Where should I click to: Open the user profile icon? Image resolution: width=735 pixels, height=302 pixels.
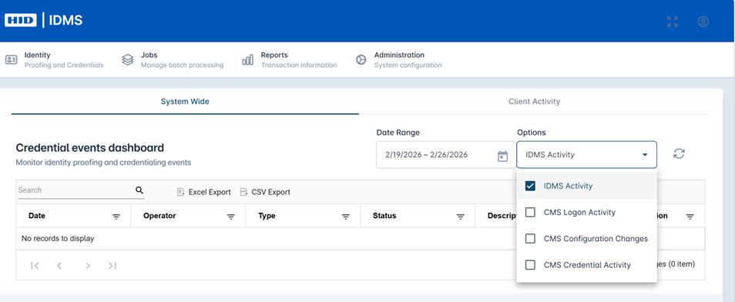click(703, 22)
